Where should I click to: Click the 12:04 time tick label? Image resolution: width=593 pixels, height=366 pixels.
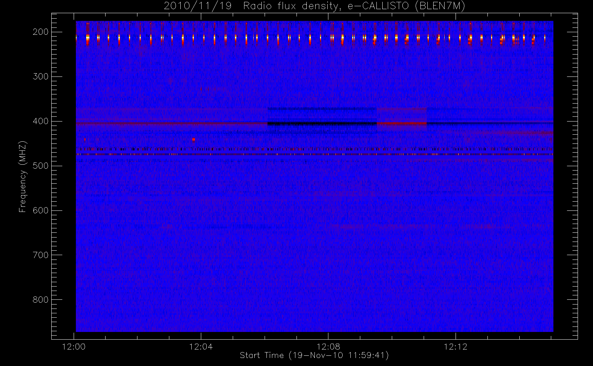201,347
